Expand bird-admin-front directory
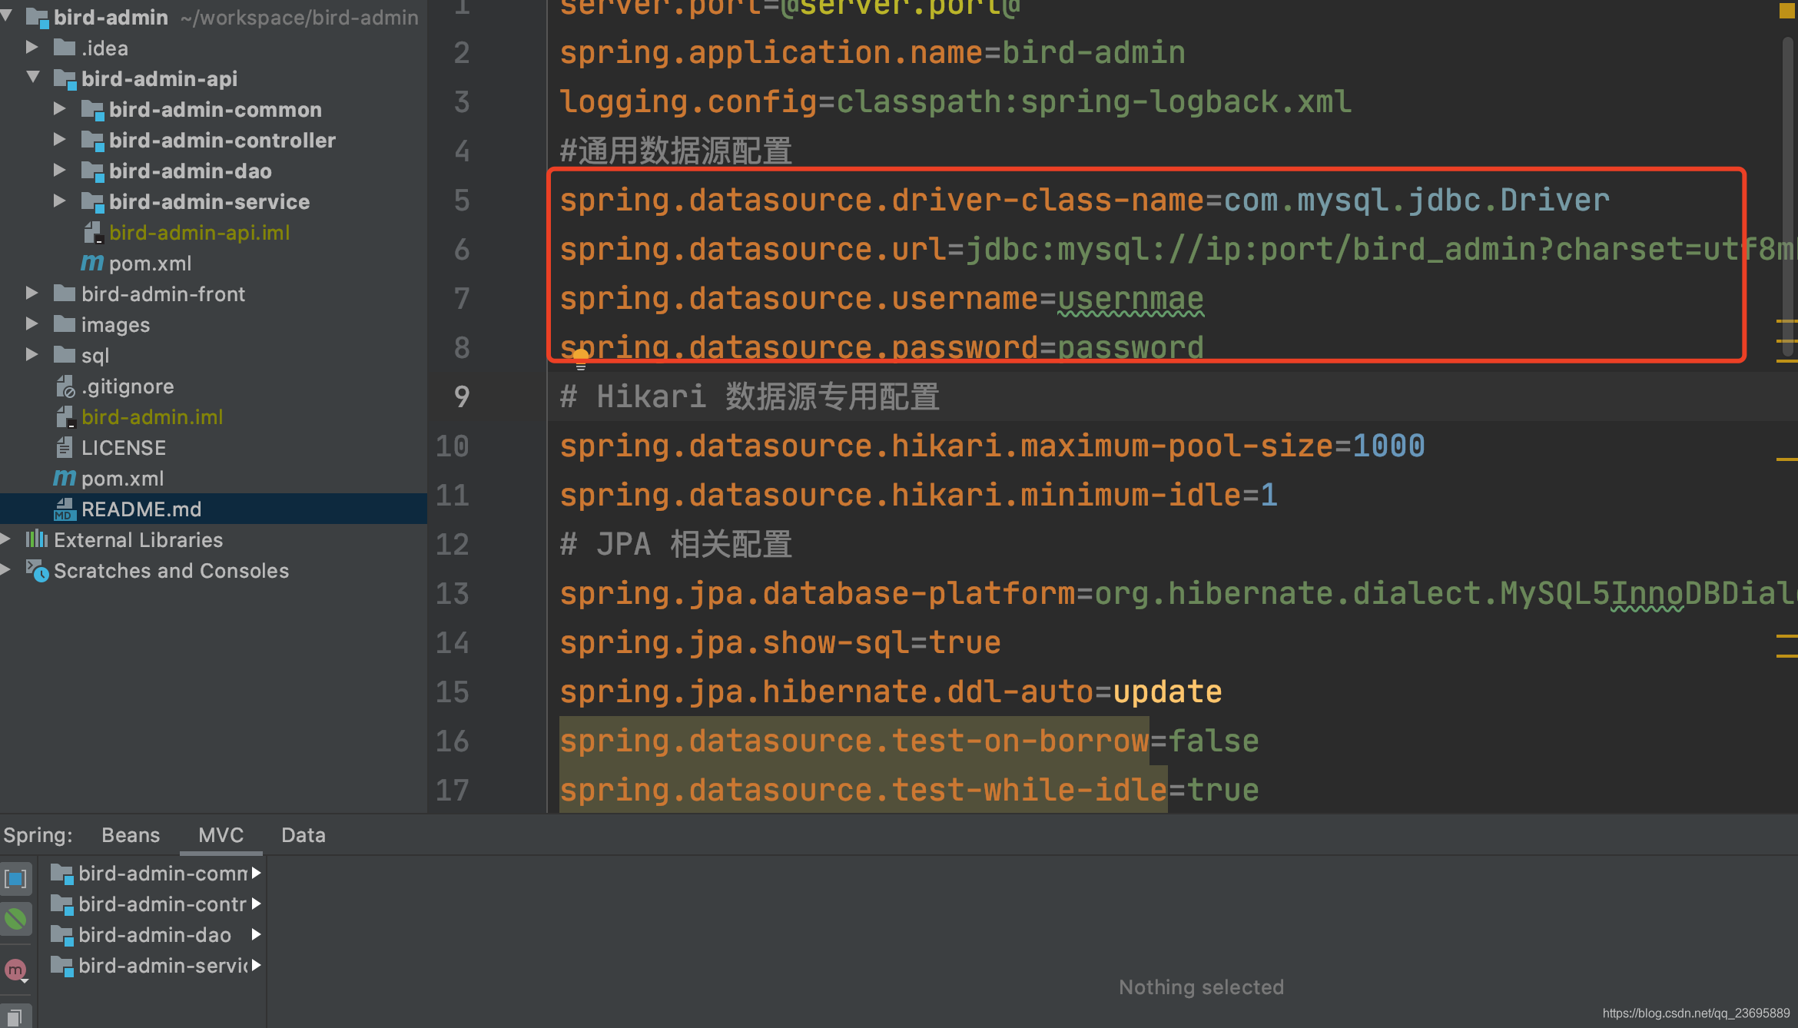This screenshot has width=1798, height=1028. point(33,293)
